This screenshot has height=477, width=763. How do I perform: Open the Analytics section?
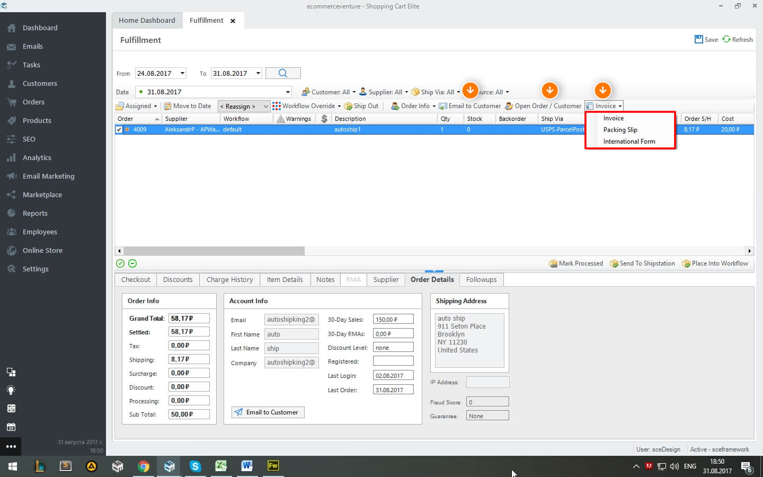37,157
